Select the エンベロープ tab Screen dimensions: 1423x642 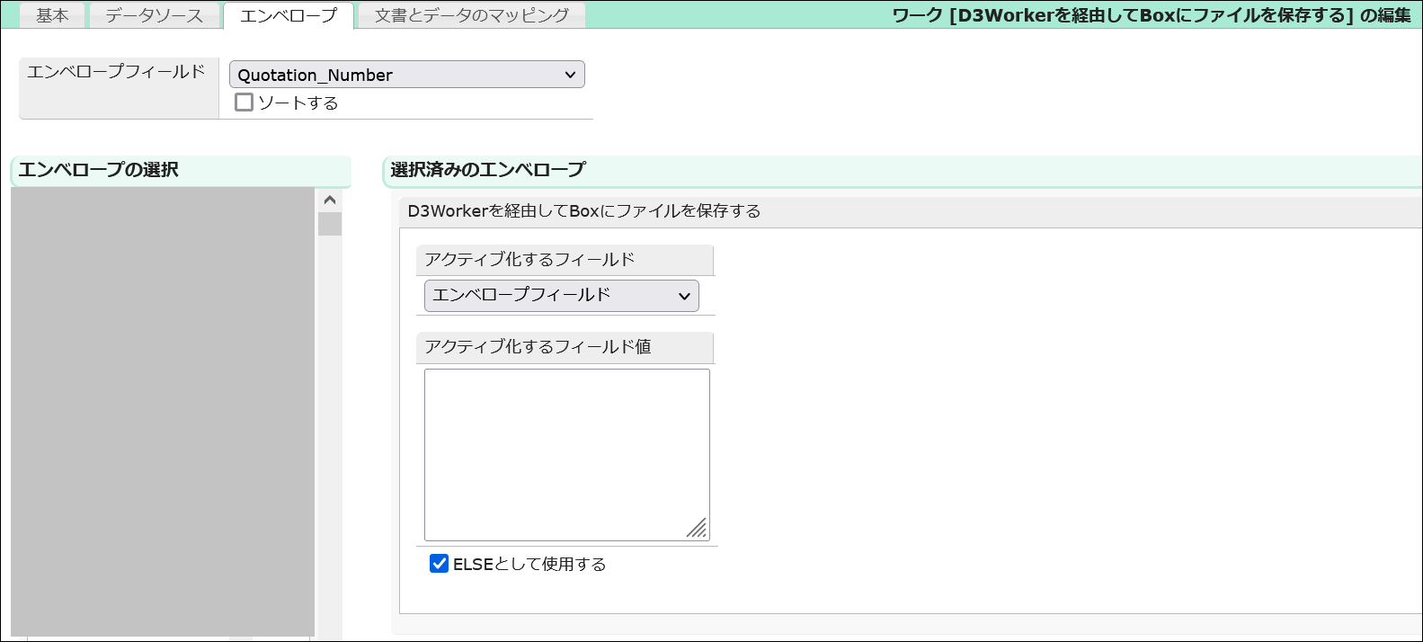(288, 15)
